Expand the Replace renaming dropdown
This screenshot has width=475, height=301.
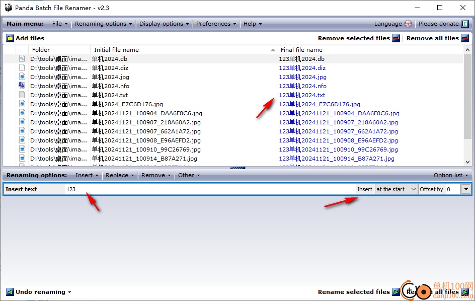120,175
